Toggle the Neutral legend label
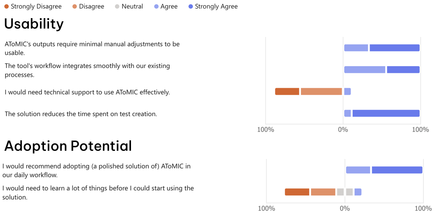The image size is (434, 215). [132, 6]
